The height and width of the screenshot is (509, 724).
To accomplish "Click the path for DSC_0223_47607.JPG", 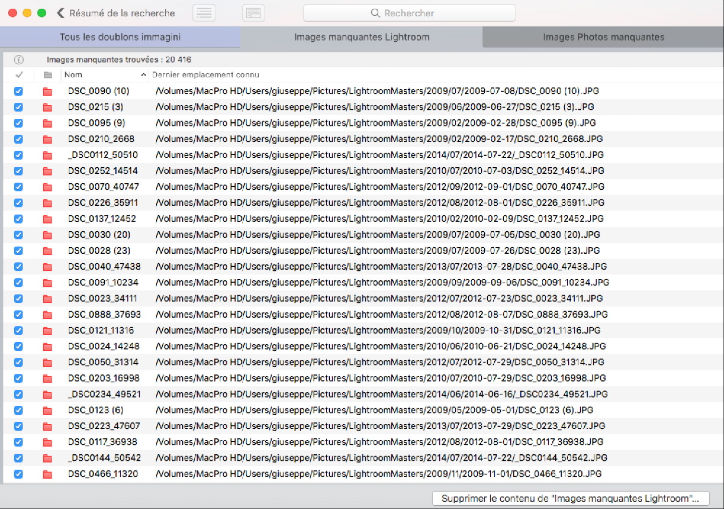I will click(x=380, y=426).
